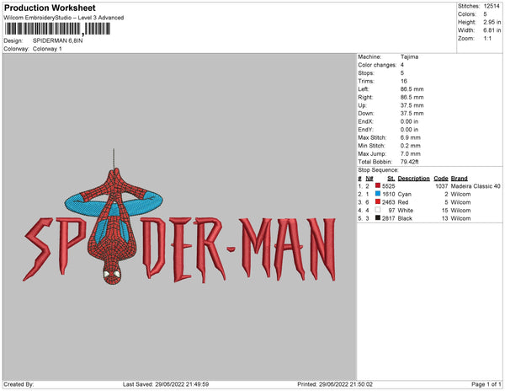Click the barcode under the worksheet title

point(57,29)
